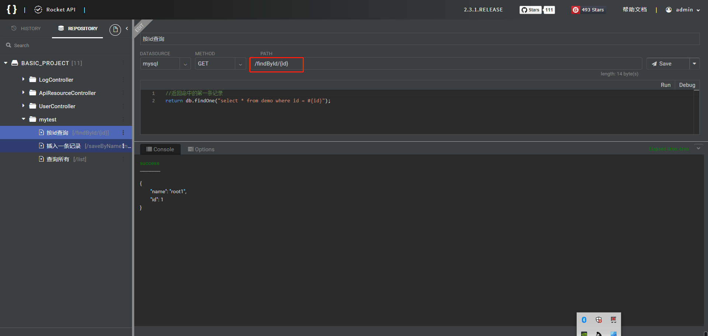Viewport: 708px width, 336px height.
Task: Collapse the console panel with the chevron
Action: point(698,148)
